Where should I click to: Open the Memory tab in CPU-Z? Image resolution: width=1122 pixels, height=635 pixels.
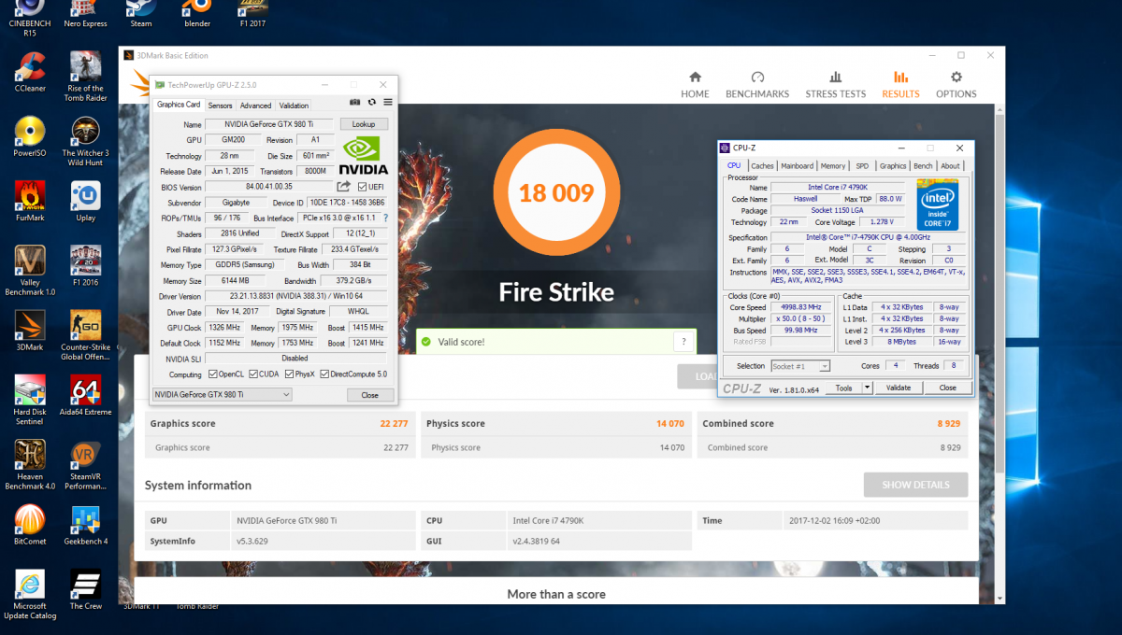click(x=832, y=165)
